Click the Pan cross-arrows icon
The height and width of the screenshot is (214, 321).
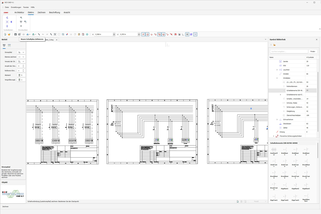pos(87,34)
